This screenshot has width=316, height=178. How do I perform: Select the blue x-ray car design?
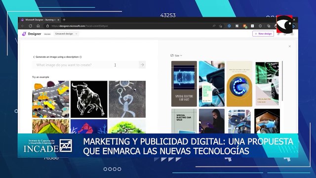coord(184,84)
